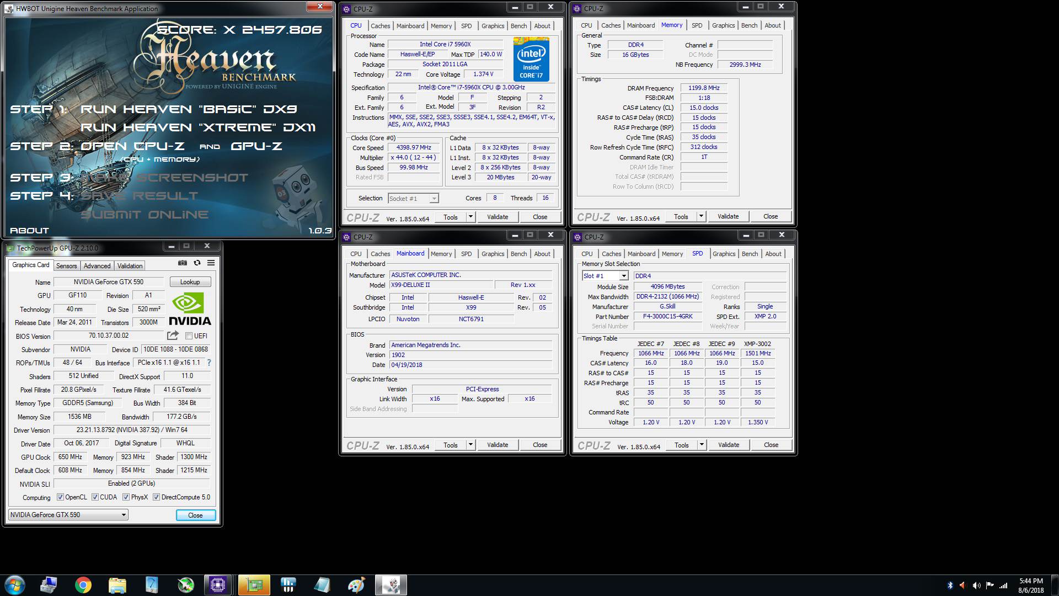Open the Notepad taskbar icon
Viewport: 1059px width, 596px height.
point(322,585)
